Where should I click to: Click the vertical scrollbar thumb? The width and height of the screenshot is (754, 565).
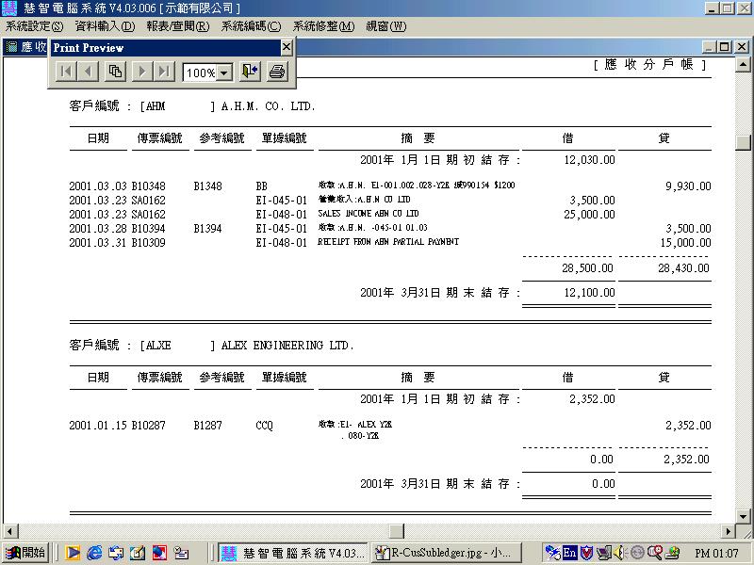pyautogui.click(x=744, y=143)
